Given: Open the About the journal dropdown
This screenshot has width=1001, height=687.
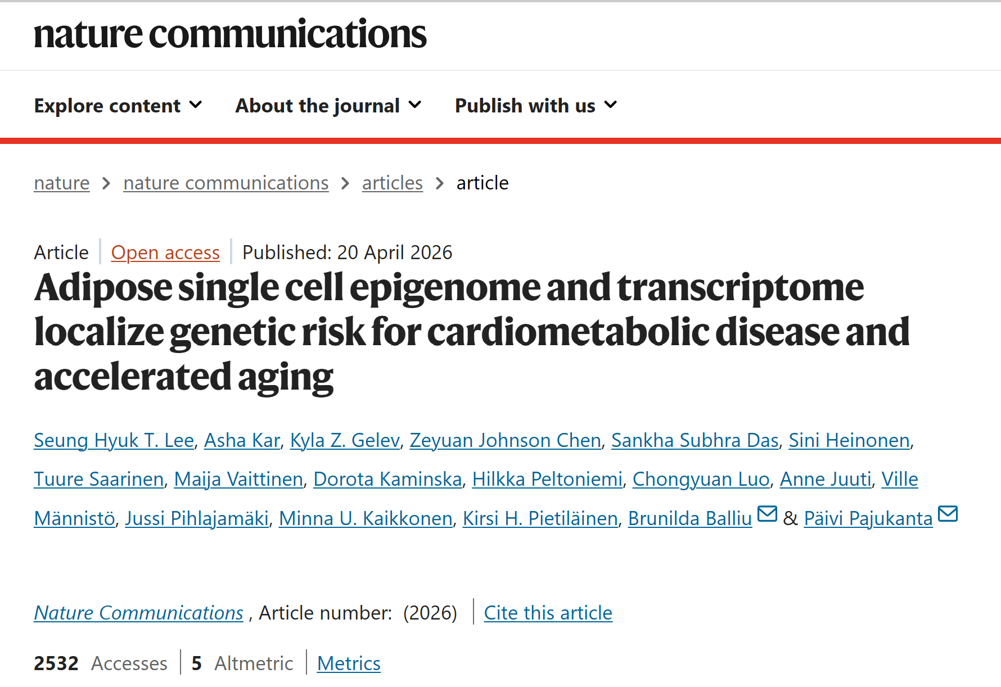Looking at the screenshot, I should (x=328, y=106).
